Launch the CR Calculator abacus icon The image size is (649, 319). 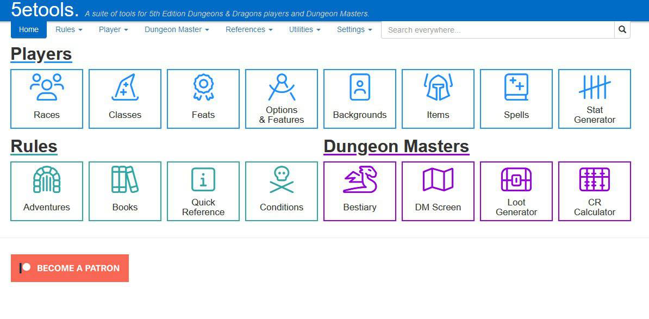click(595, 179)
